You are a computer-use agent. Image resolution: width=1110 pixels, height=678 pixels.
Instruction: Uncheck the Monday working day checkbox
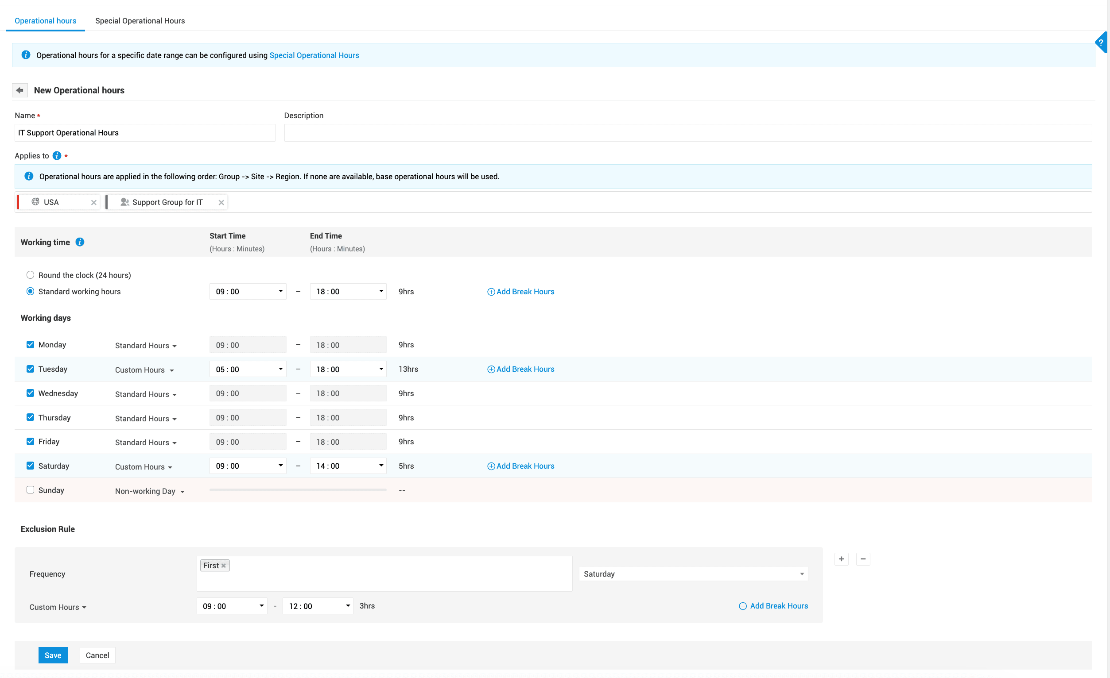pos(30,344)
